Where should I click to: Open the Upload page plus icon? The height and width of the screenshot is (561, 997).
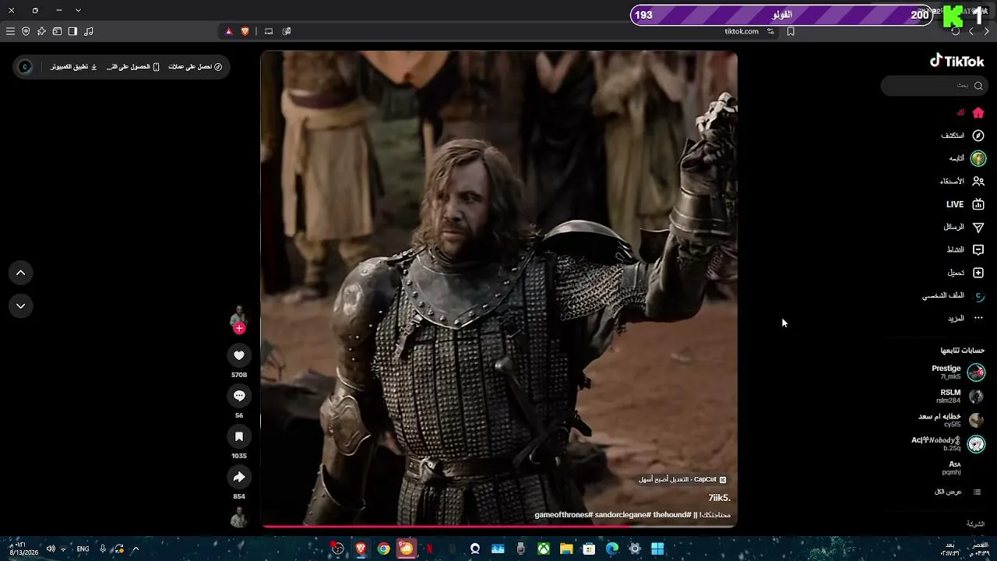[978, 273]
